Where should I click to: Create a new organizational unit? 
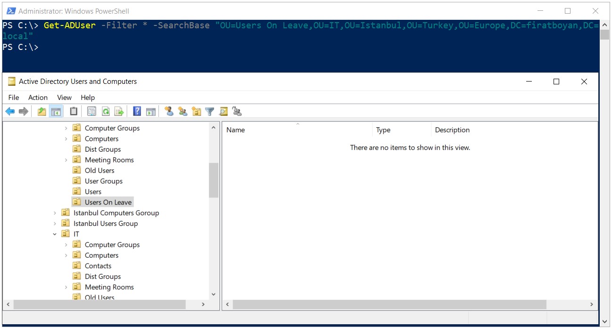click(x=196, y=112)
